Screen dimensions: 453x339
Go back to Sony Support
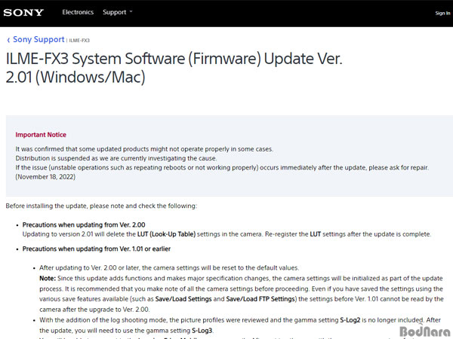click(x=39, y=39)
